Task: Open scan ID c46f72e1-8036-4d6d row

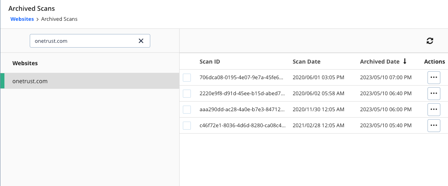Action: 242,126
